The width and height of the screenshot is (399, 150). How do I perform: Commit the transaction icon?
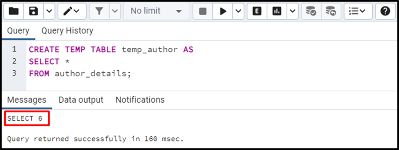pyautogui.click(x=311, y=11)
